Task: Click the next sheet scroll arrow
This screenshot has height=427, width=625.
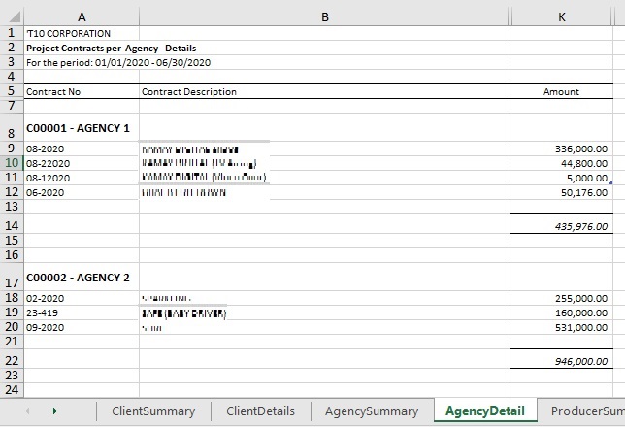Action: [x=54, y=411]
